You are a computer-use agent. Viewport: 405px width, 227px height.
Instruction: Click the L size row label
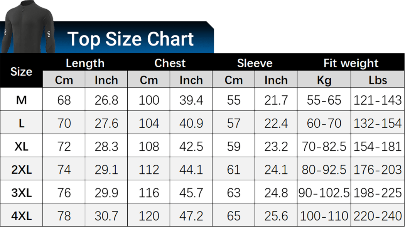click(21, 123)
